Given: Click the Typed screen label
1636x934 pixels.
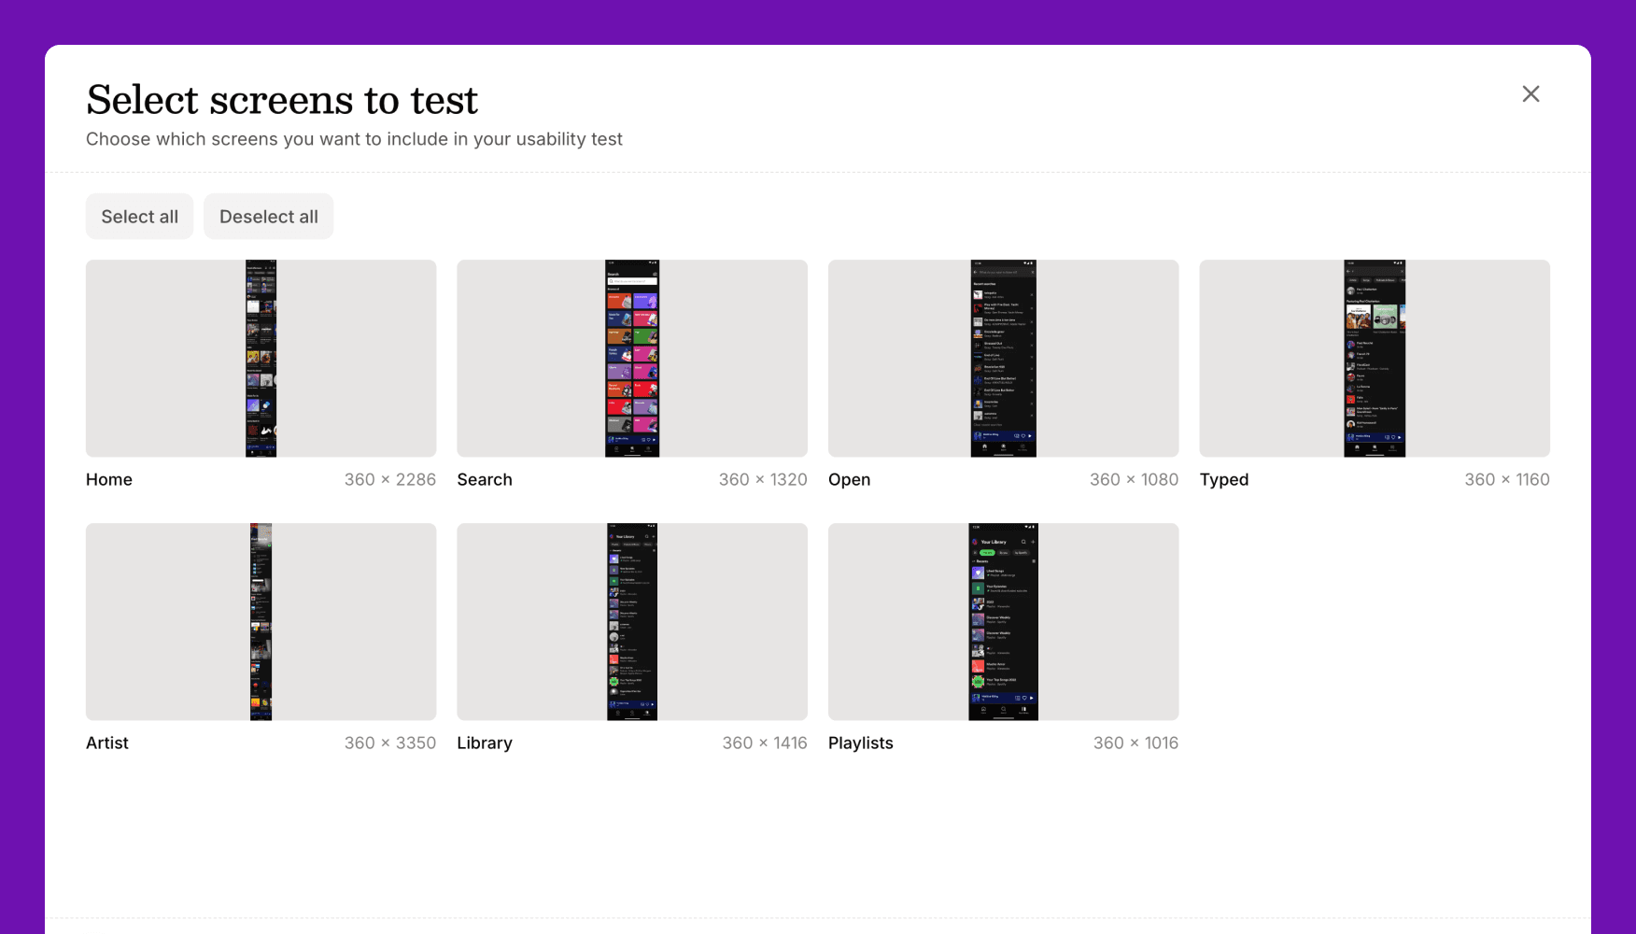Looking at the screenshot, I should point(1224,480).
